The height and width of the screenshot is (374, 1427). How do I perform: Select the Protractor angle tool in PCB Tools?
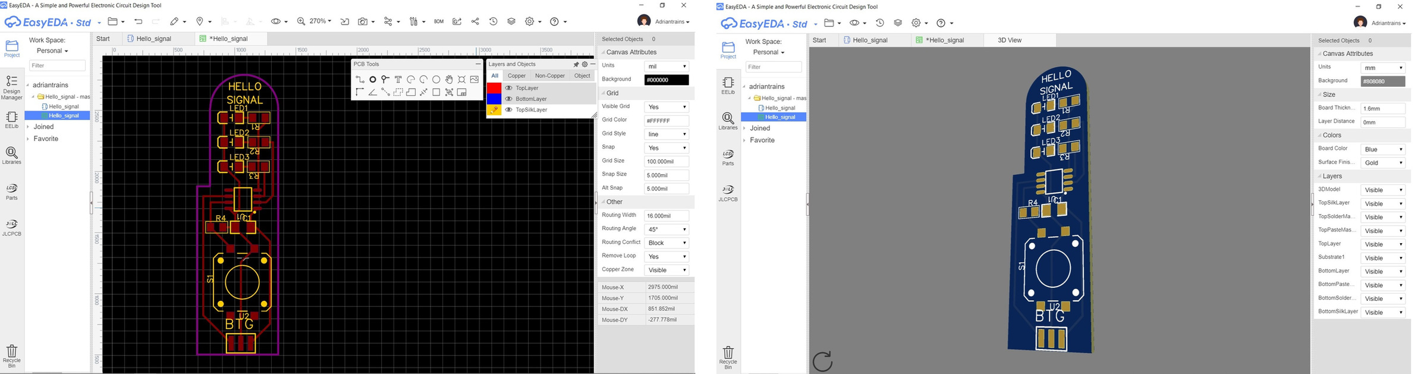click(x=373, y=92)
